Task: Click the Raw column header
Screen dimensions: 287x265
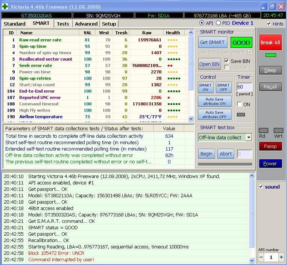Action: point(147,33)
